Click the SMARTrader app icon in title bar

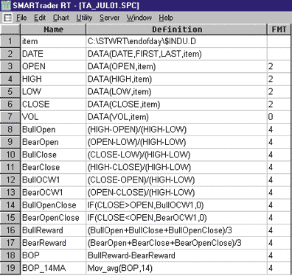coord(6,5)
